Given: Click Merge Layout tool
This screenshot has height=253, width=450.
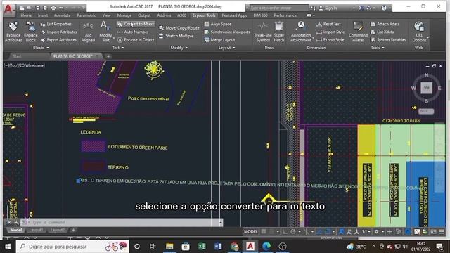Looking at the screenshot, I should [x=219, y=40].
